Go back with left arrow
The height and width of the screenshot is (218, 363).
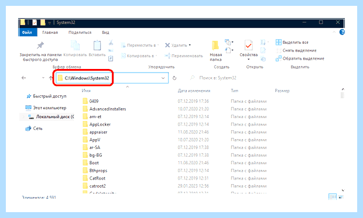tap(23, 78)
